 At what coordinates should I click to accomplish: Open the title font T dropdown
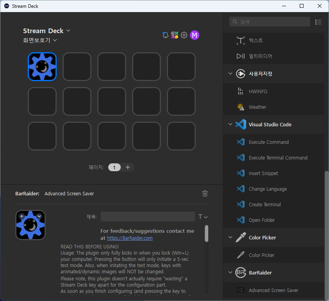[203, 217]
